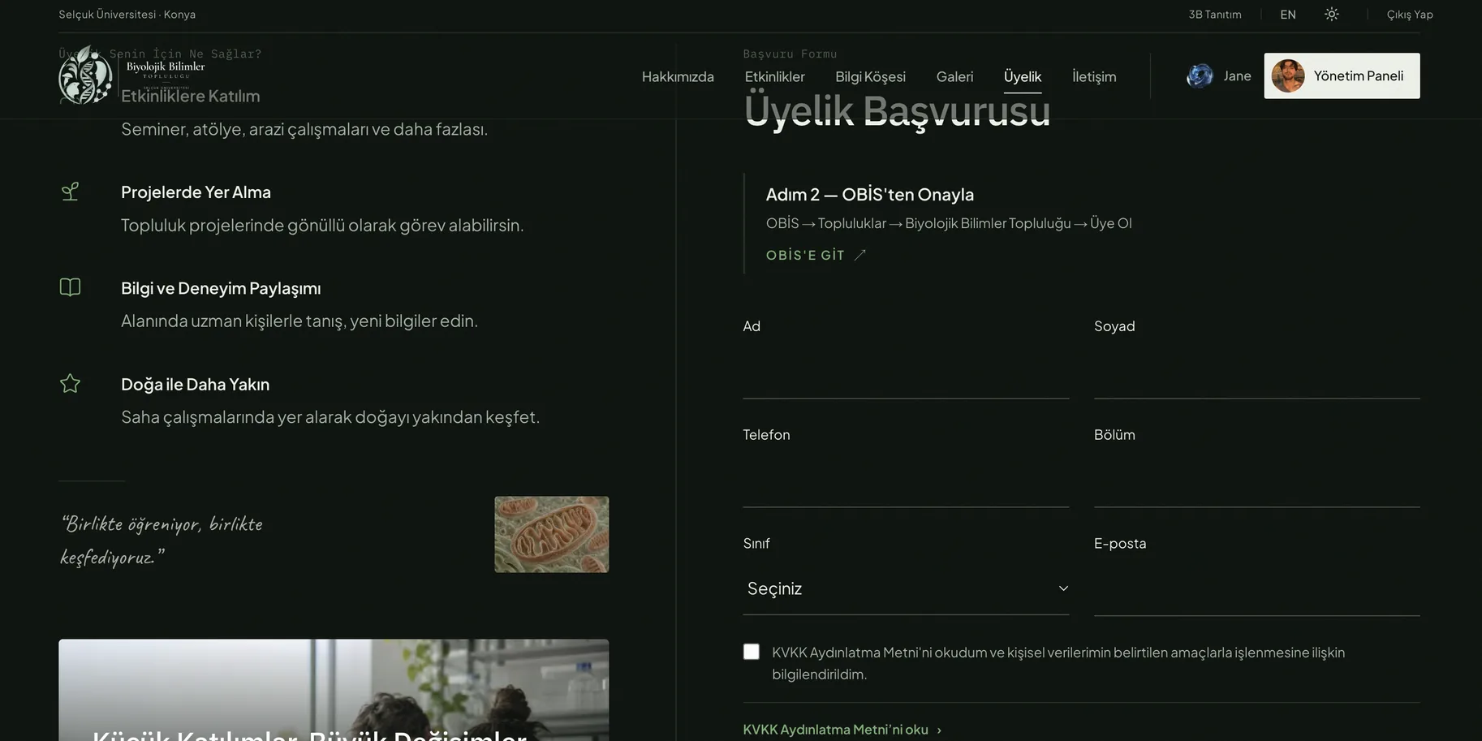This screenshot has width=1482, height=741.
Task: Click the 'Projelerde Yer Alma' heading
Action: pyautogui.click(x=196, y=192)
